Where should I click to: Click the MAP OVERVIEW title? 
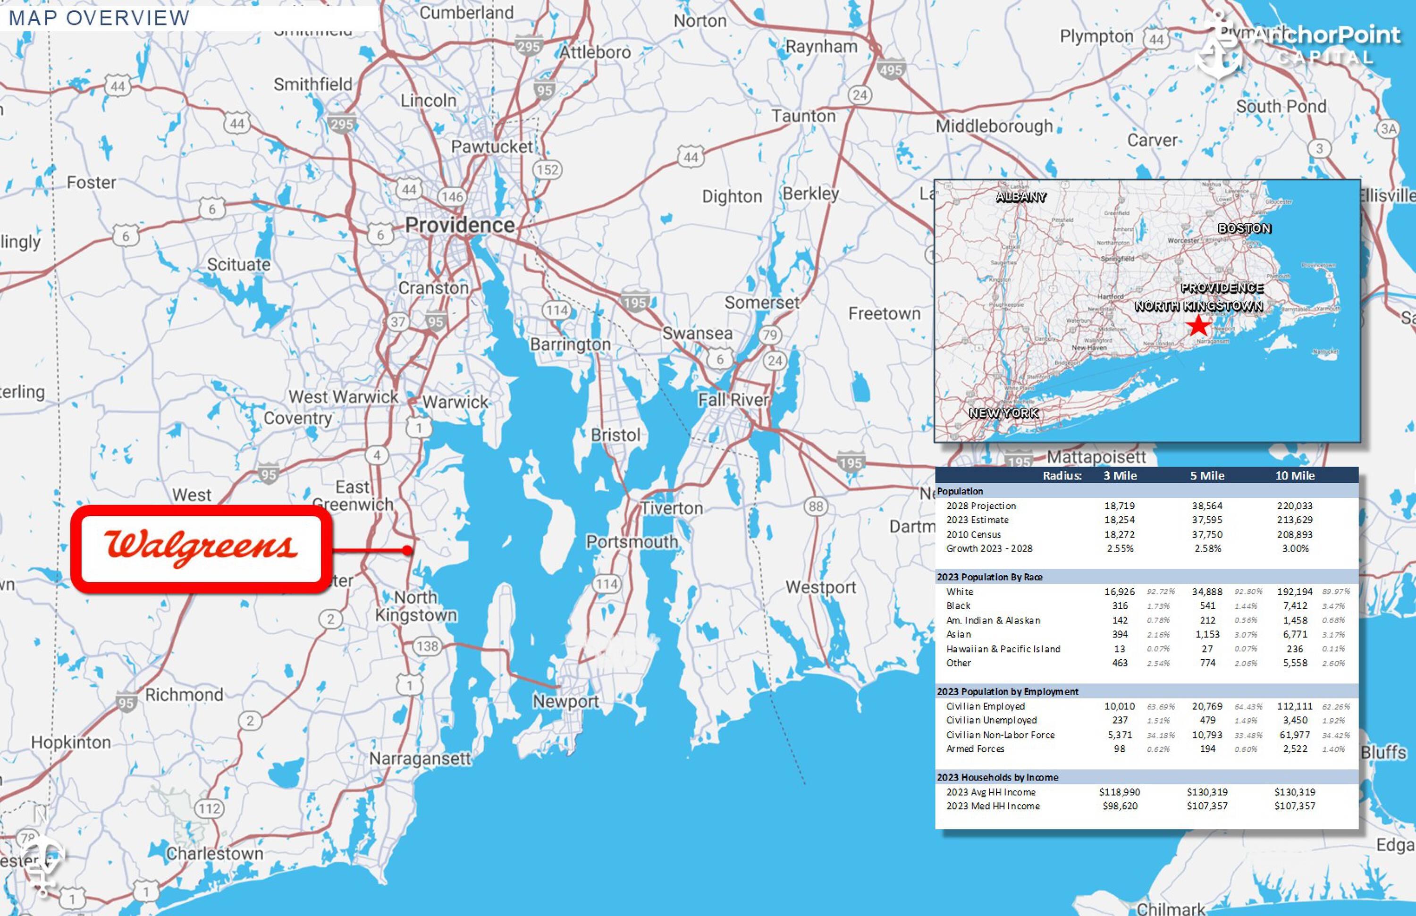click(101, 18)
